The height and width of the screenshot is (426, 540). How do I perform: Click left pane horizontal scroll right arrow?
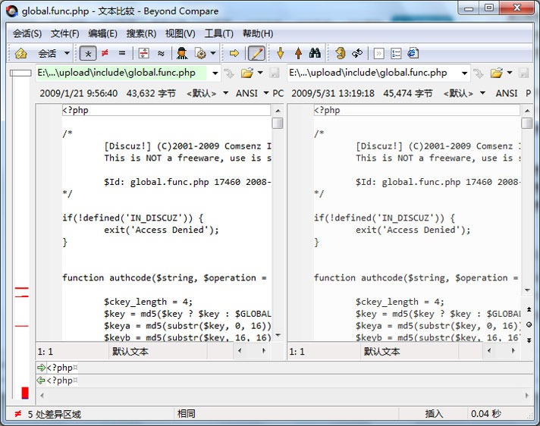(264, 351)
